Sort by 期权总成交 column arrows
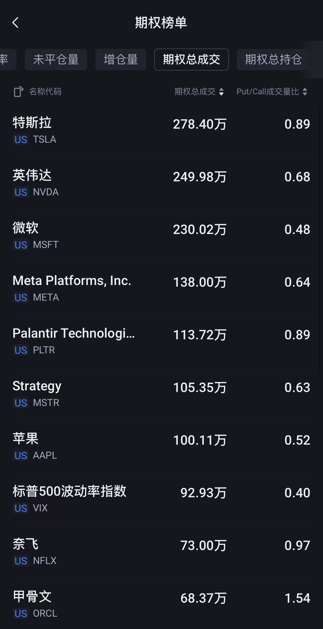Screen dimensions: 323x629 click(221, 92)
